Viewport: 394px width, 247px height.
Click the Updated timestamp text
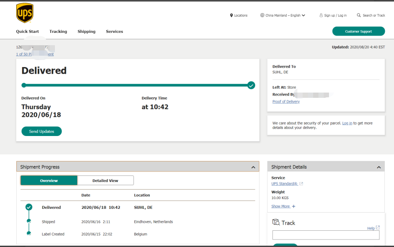pos(358,47)
